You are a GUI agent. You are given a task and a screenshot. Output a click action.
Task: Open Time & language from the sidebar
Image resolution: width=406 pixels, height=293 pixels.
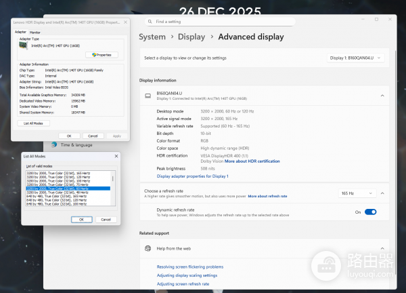[76, 144]
